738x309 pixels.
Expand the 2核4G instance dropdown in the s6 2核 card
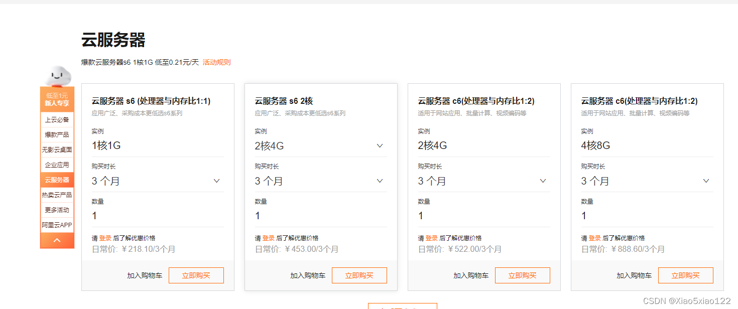(321, 146)
